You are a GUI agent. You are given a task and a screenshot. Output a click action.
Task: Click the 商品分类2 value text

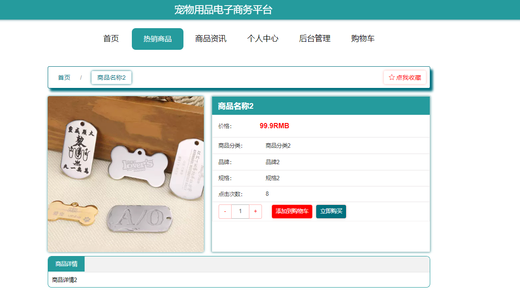pos(278,146)
